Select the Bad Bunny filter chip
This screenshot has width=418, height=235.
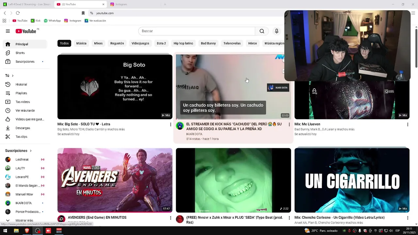(208, 43)
